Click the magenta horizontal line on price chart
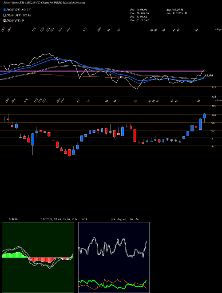 click(102, 71)
